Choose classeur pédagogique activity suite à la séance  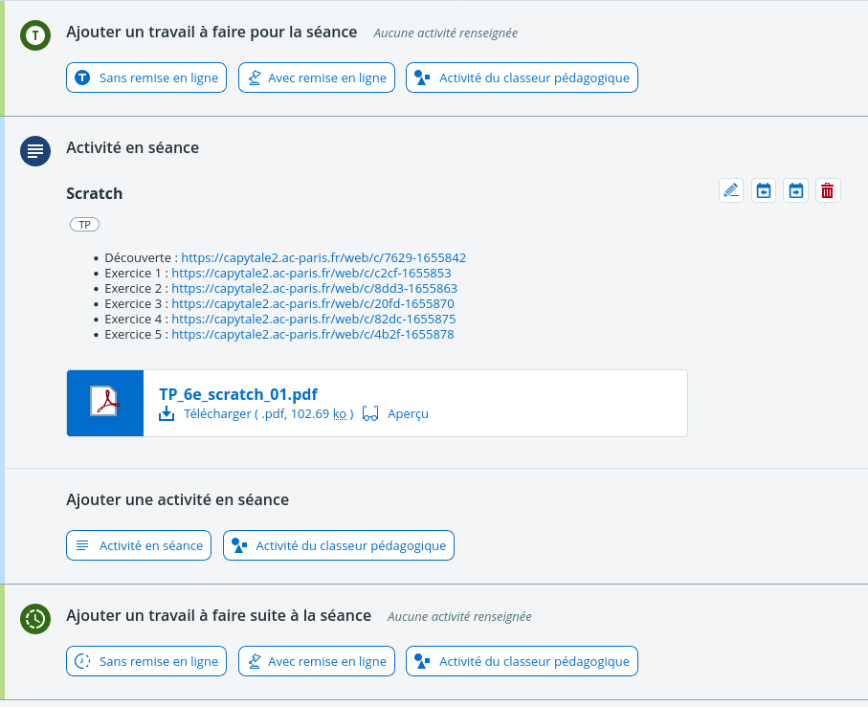click(x=522, y=661)
